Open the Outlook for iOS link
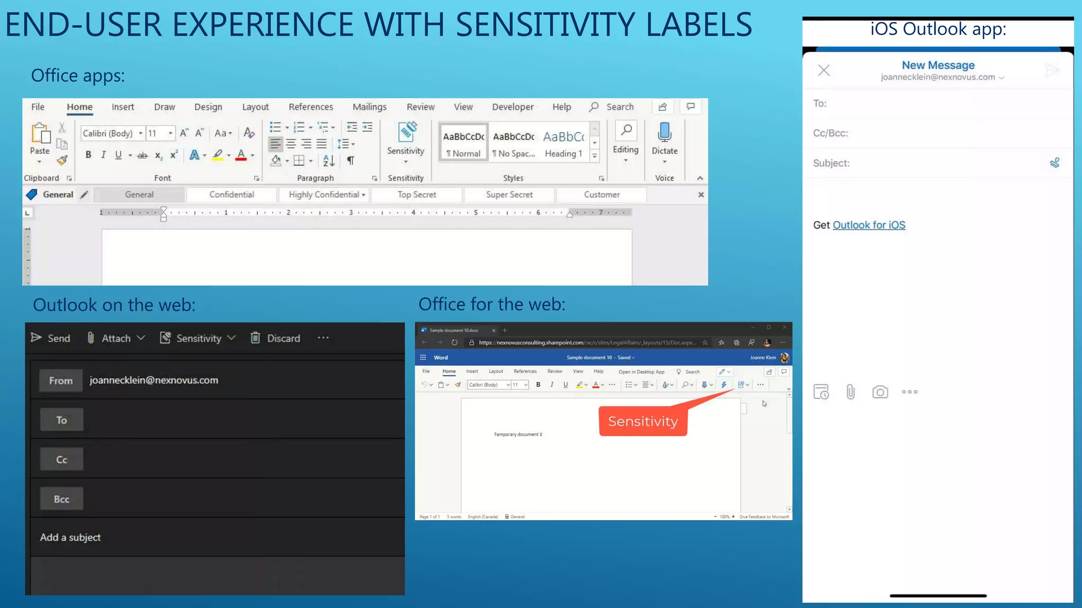Image resolution: width=1082 pixels, height=608 pixels. click(x=869, y=225)
